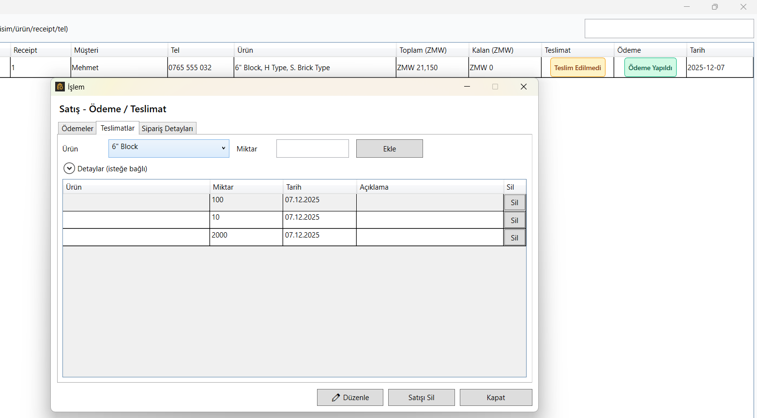This screenshot has width=757, height=418.
Task: Select the quantity 100 cell in deliveries
Action: 246,202
